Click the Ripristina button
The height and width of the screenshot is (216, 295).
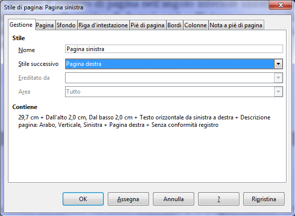264,199
